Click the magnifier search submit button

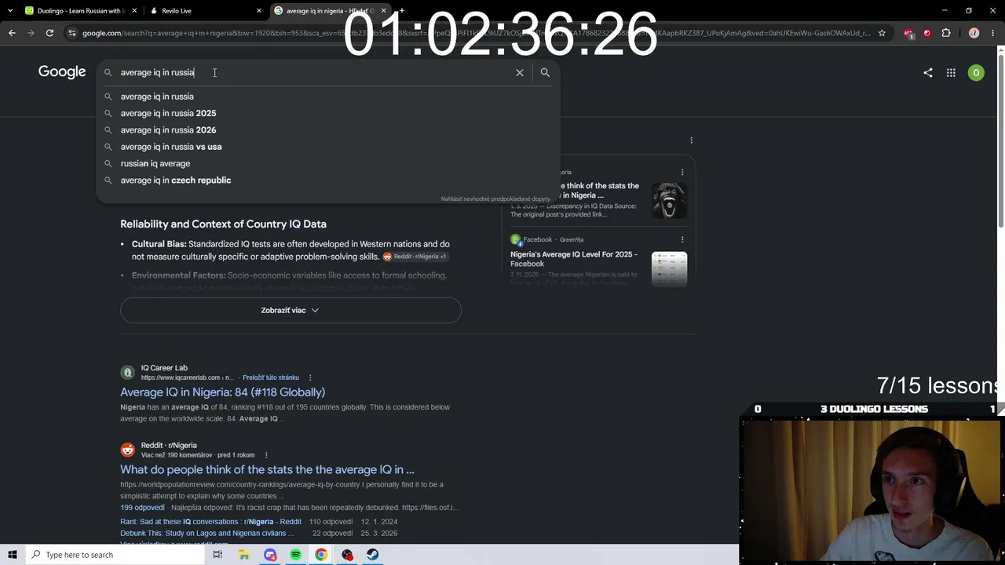(545, 72)
